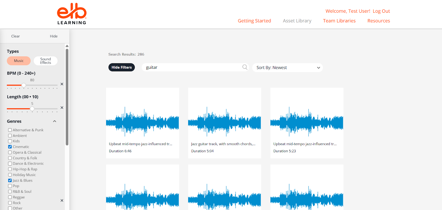442x210 pixels.
Task: Open the Jazz guitar track waveform
Action: [224, 122]
